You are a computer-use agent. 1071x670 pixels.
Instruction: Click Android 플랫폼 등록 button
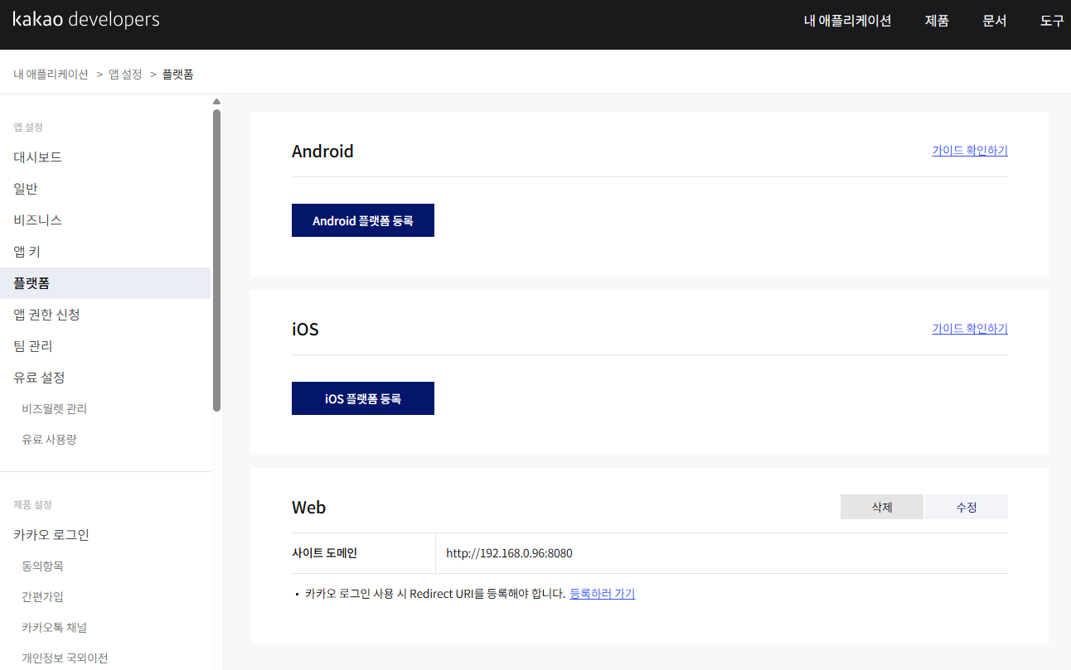click(x=363, y=220)
